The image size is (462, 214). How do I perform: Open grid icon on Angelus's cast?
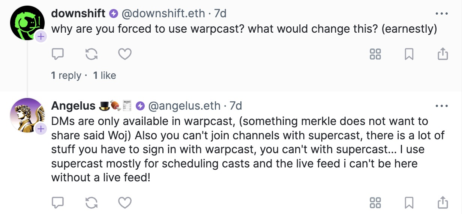[375, 203]
